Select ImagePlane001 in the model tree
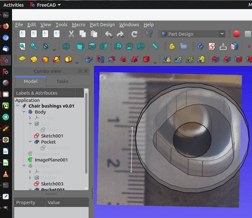 pos(51,160)
